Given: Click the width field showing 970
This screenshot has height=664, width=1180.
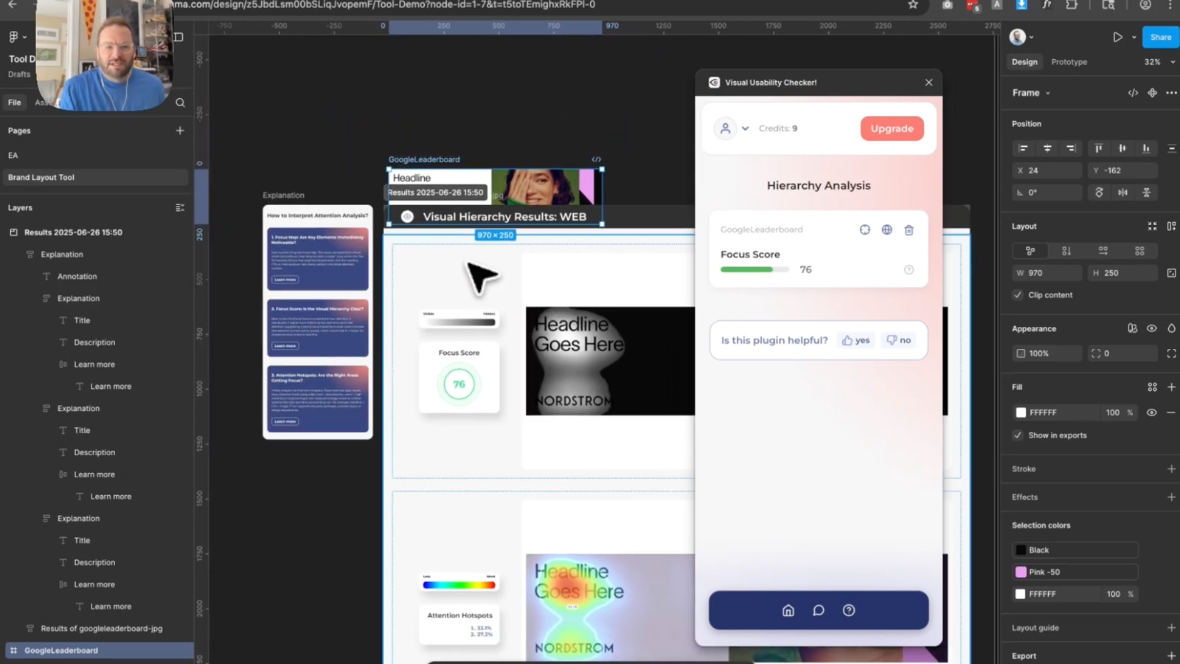Looking at the screenshot, I should 1047,273.
